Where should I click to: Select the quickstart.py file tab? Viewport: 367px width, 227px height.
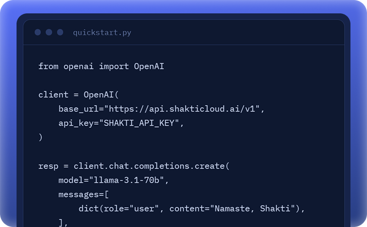102,33
